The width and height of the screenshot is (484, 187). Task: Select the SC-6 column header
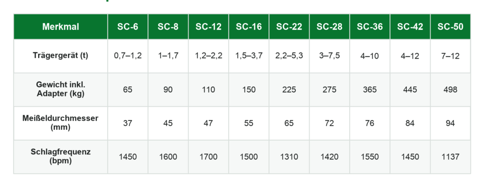point(128,26)
